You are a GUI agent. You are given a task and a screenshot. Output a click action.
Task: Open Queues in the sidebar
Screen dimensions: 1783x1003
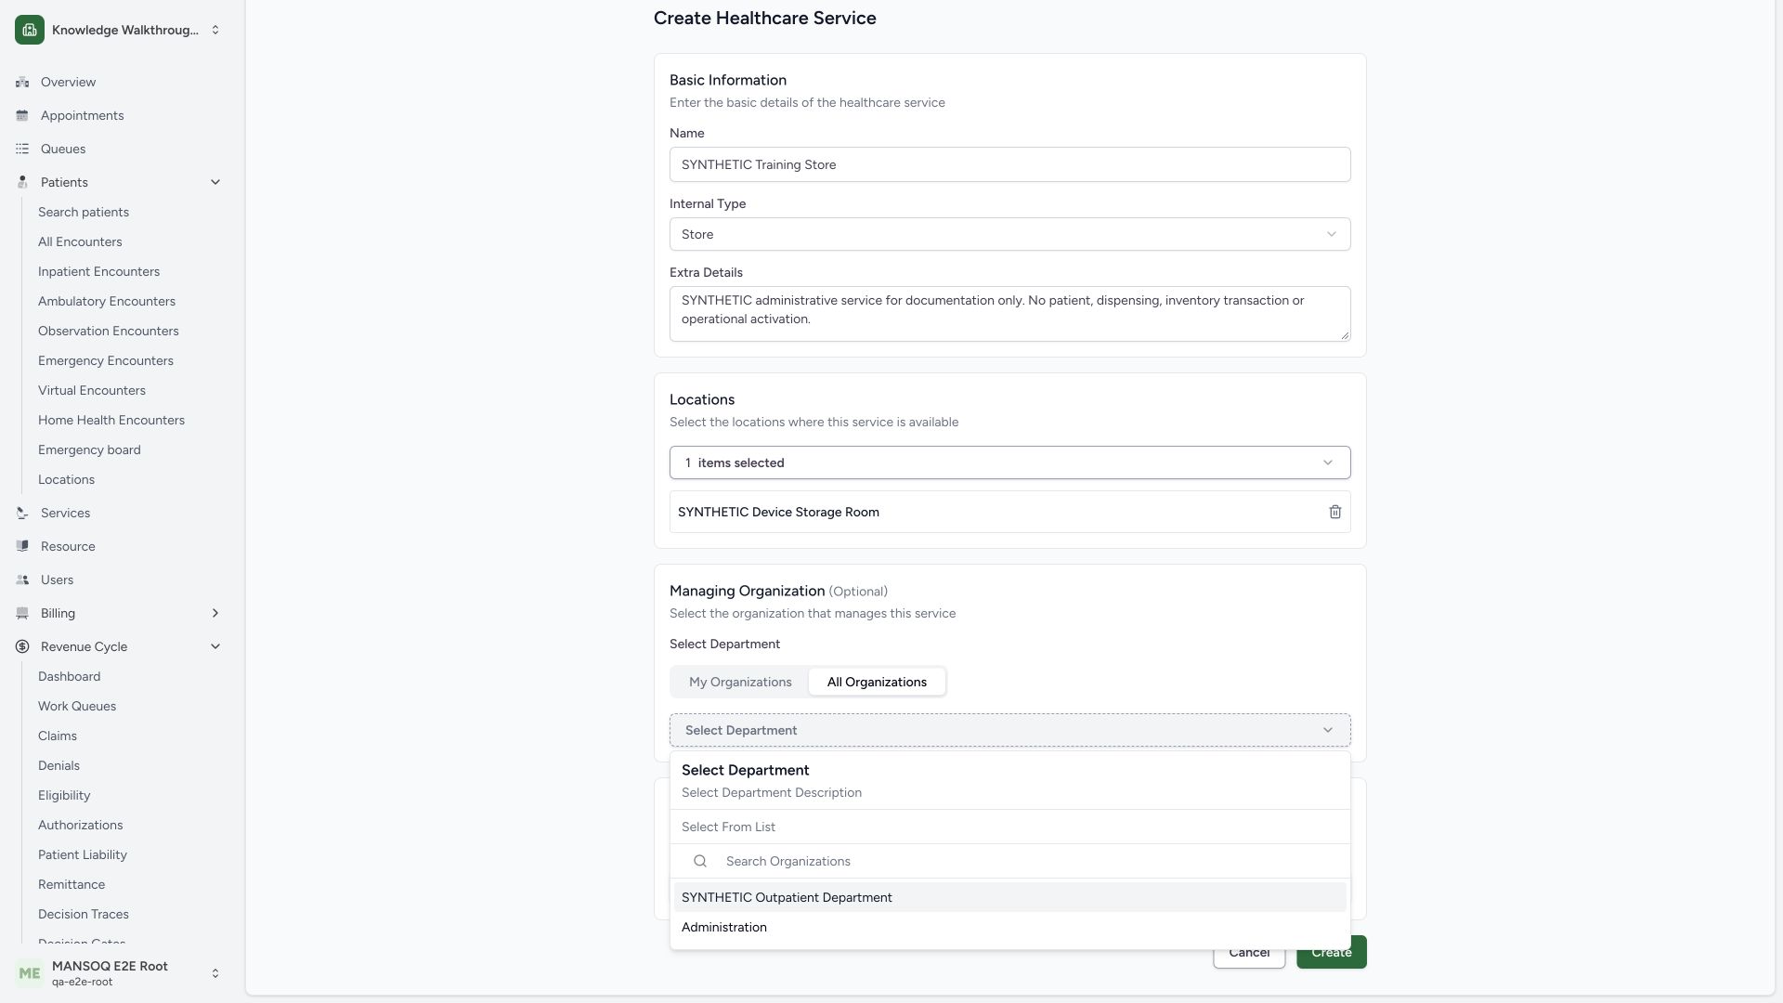click(63, 149)
